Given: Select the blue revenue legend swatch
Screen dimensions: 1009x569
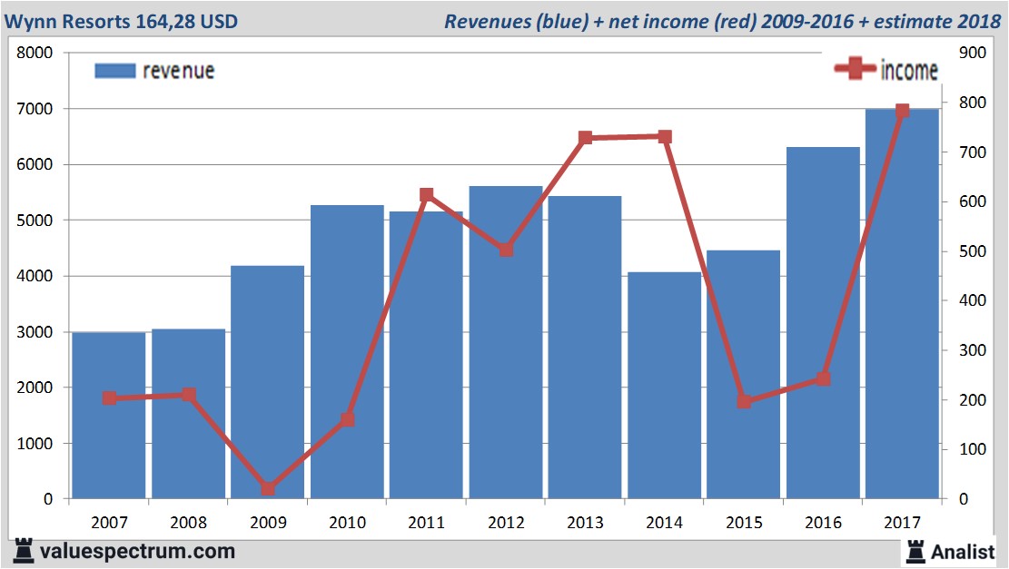Looking at the screenshot, I should (114, 70).
